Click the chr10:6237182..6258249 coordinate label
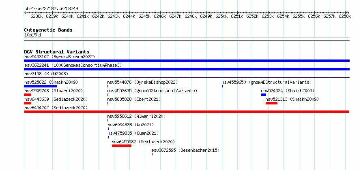The width and height of the screenshot is (361, 170). 51,9
